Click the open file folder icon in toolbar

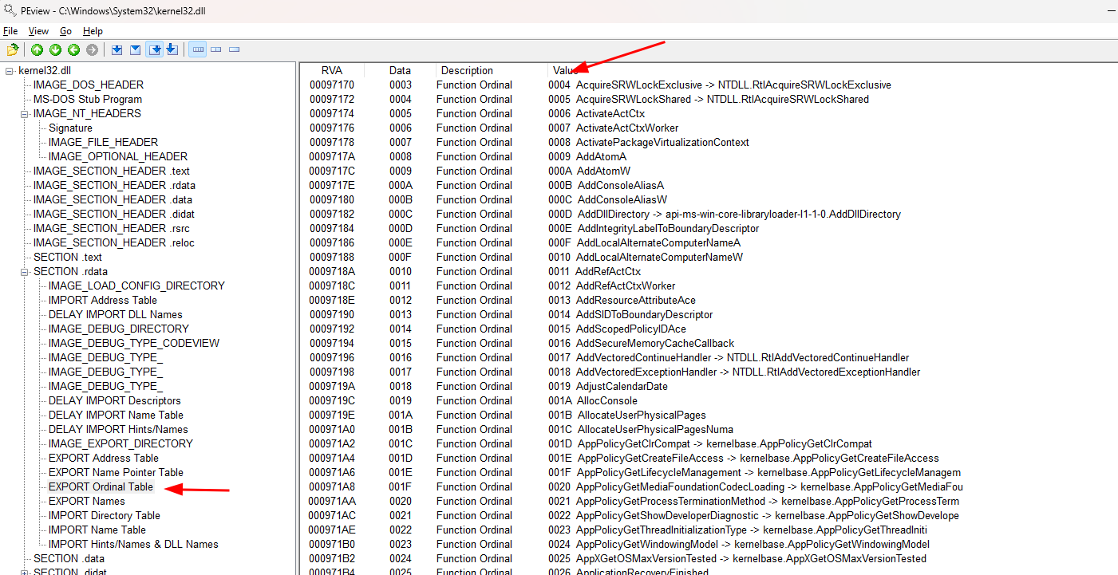point(13,50)
